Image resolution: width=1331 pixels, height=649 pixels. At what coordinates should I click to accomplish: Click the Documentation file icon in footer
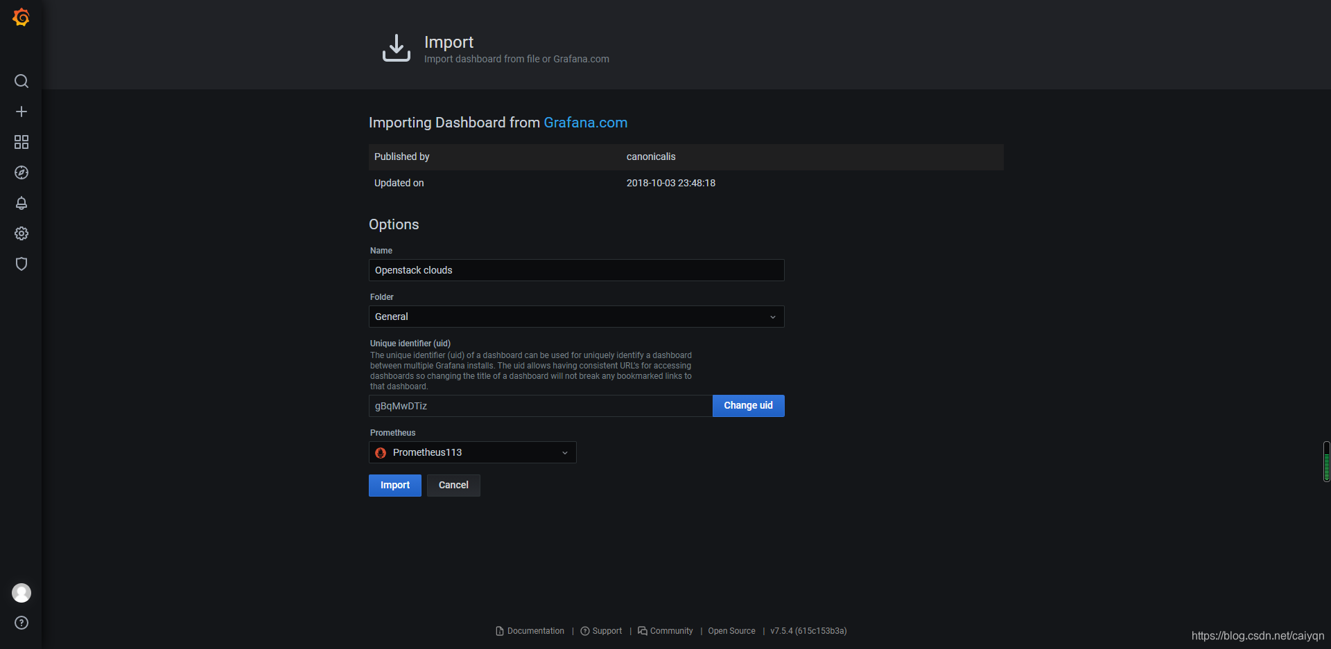point(500,631)
